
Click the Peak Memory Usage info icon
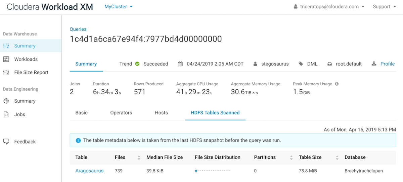[x=337, y=84]
